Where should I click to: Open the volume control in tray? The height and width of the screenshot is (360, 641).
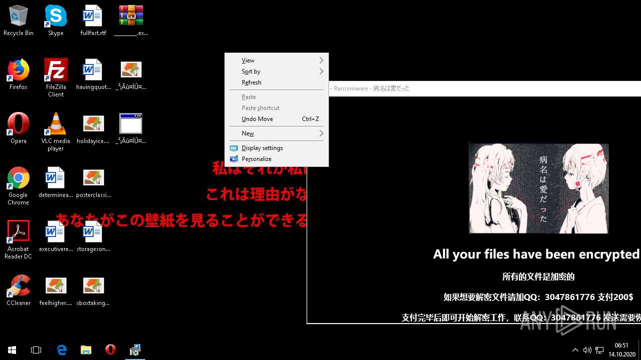[x=587, y=350]
